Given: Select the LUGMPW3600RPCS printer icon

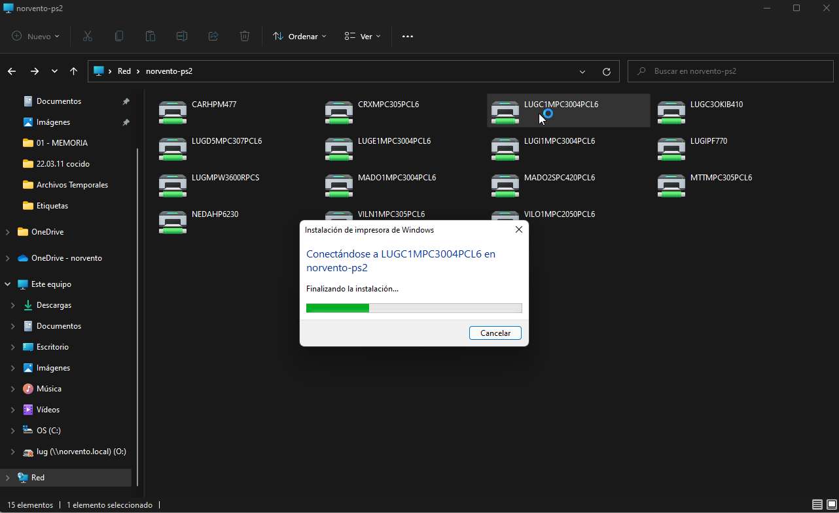Looking at the screenshot, I should (173, 185).
